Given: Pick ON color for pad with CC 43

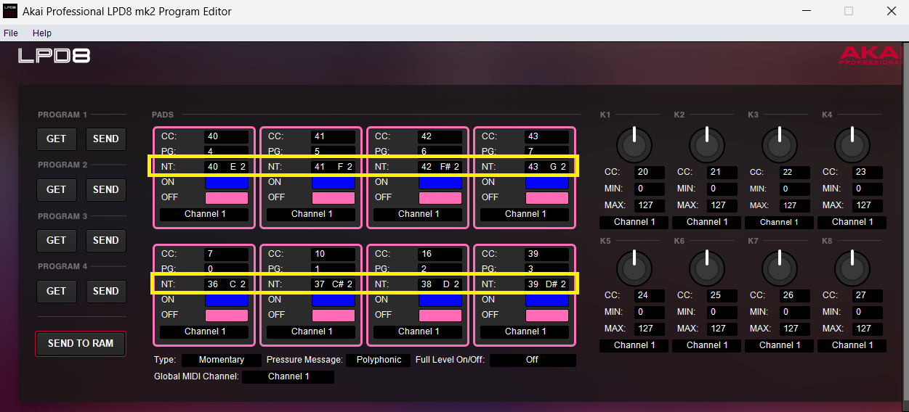Looking at the screenshot, I should point(547,182).
